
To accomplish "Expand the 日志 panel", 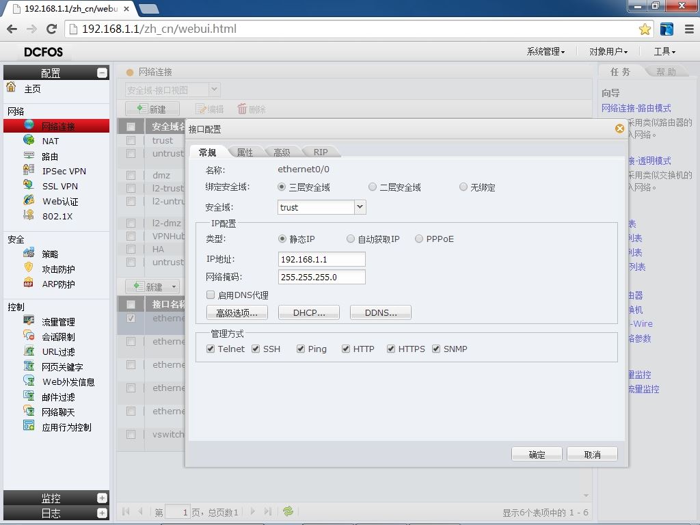I will (102, 513).
